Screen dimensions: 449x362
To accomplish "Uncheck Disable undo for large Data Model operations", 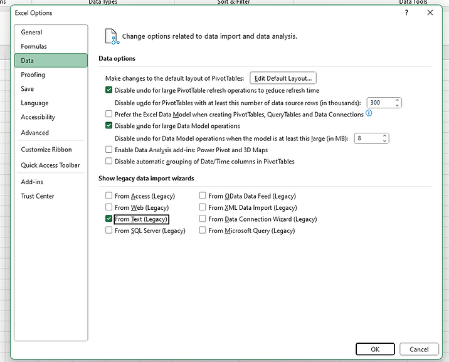I will pos(109,125).
